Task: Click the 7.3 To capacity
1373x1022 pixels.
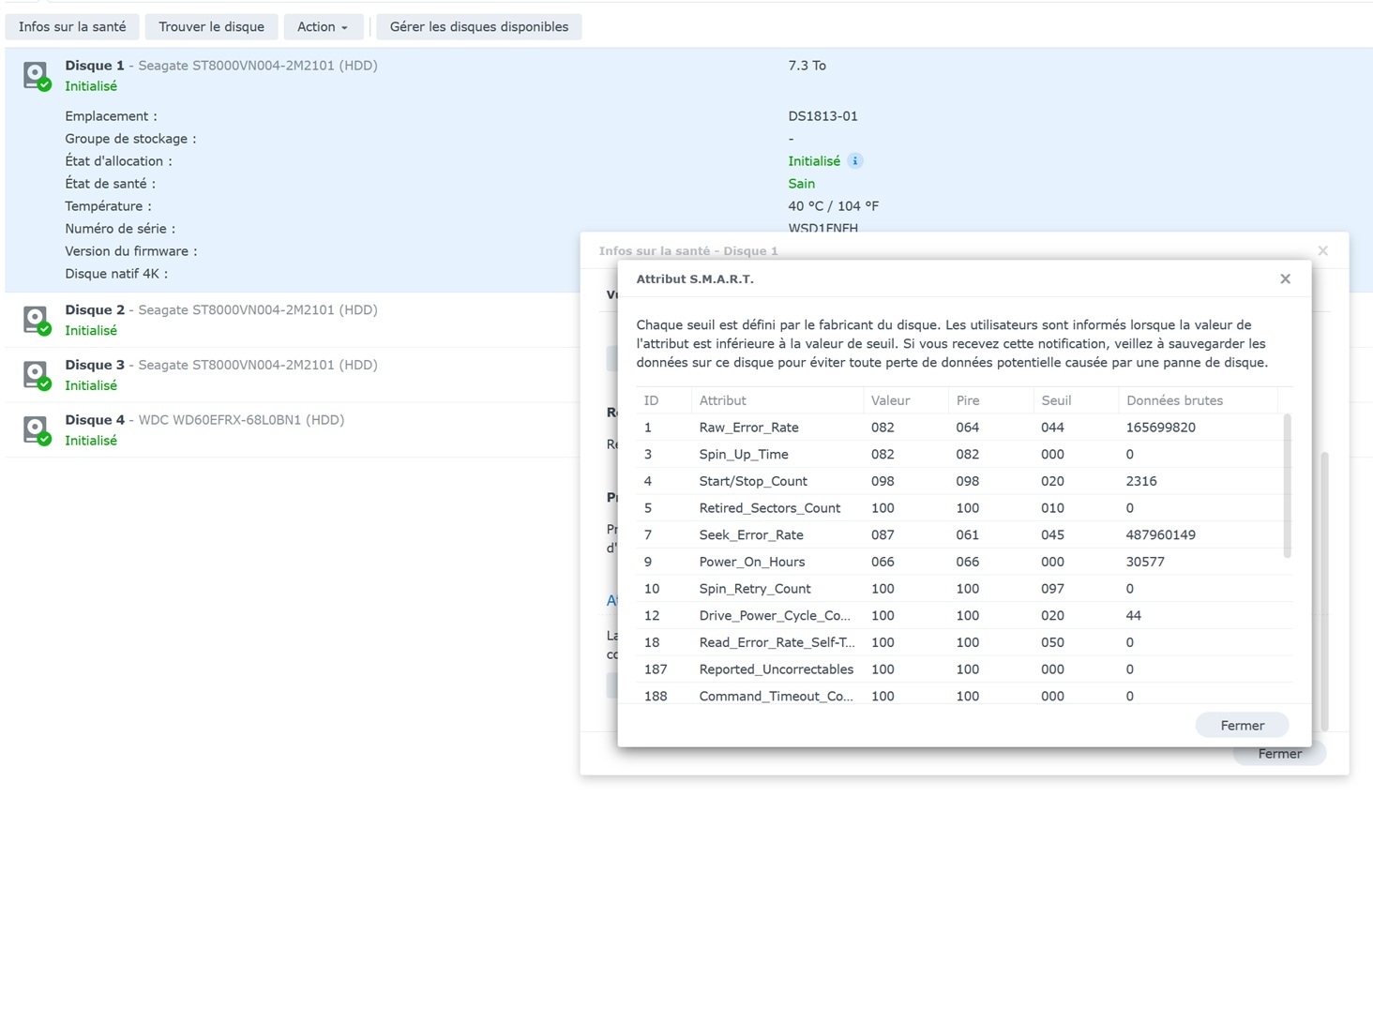Action: pyautogui.click(x=807, y=66)
